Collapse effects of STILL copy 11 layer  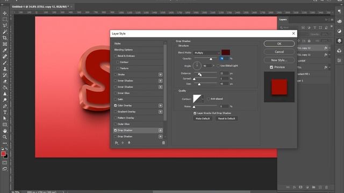coord(329,55)
